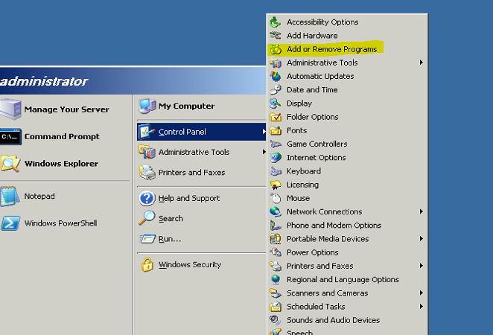Expand the Scheduled Tasks submenu arrow
Screen dimensions: 493x335
[422, 306]
